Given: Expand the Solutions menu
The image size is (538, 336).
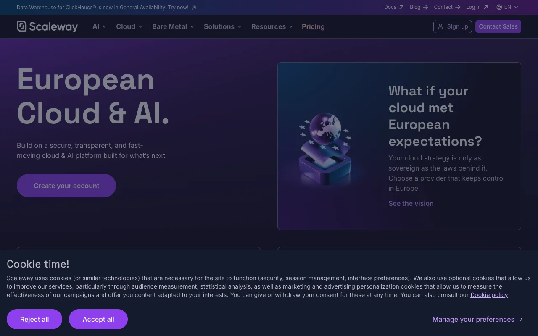Looking at the screenshot, I should [x=223, y=26].
